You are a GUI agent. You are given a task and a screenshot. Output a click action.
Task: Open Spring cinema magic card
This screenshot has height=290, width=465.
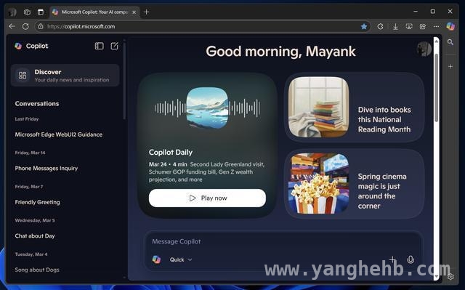coord(355,184)
